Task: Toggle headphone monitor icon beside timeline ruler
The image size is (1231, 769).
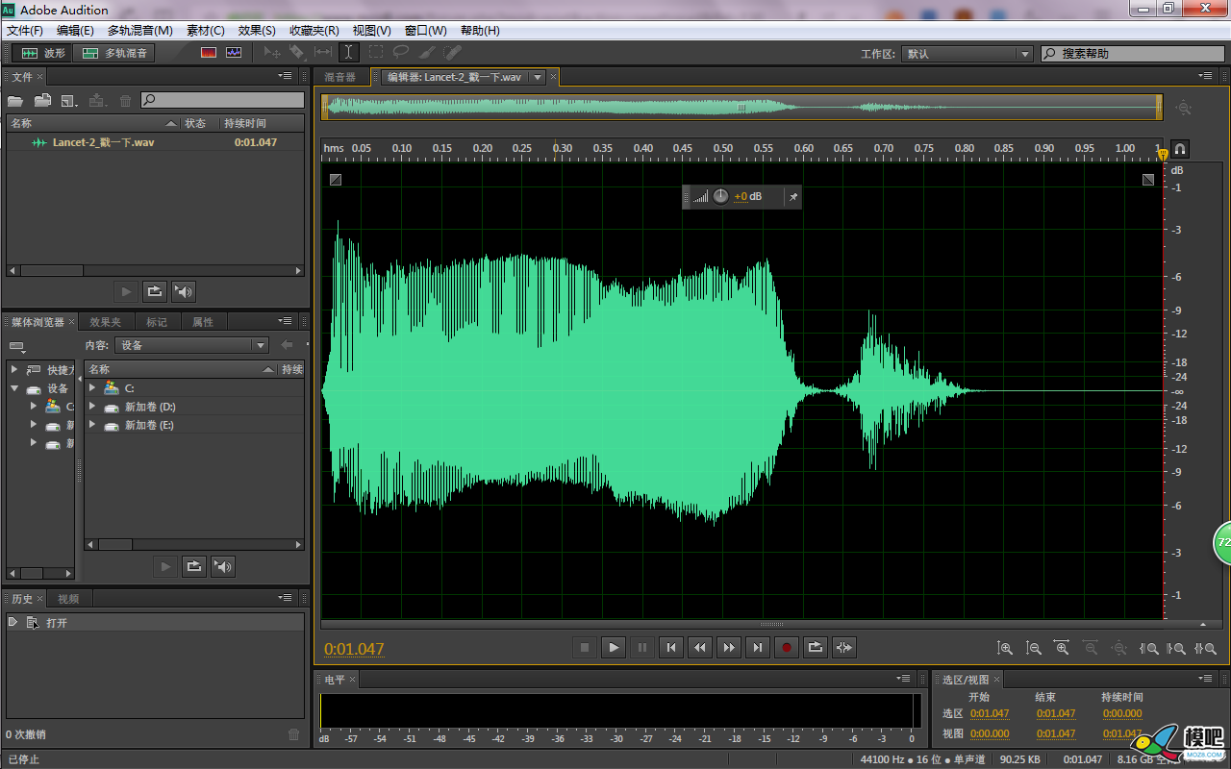Action: click(1180, 149)
